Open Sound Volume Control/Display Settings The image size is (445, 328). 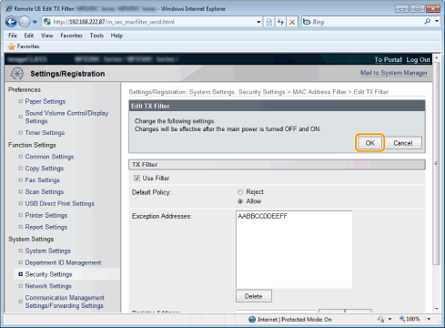(66, 117)
